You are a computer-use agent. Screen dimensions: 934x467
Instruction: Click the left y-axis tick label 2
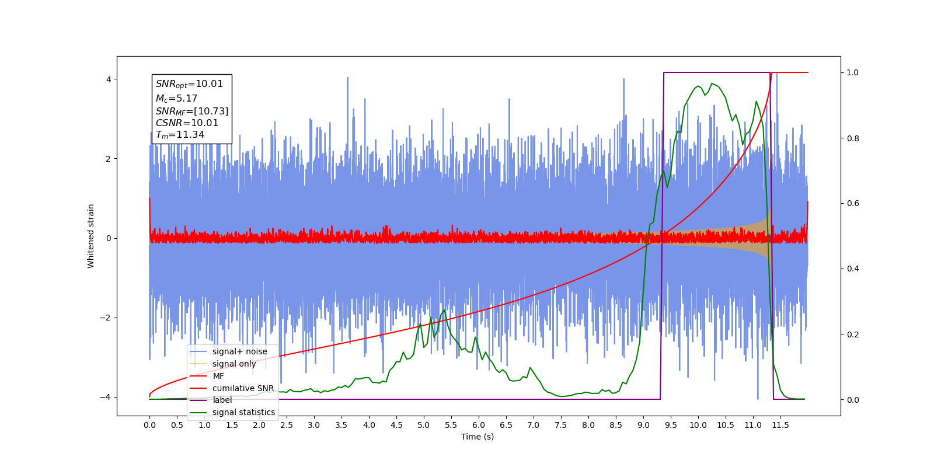tap(109, 159)
